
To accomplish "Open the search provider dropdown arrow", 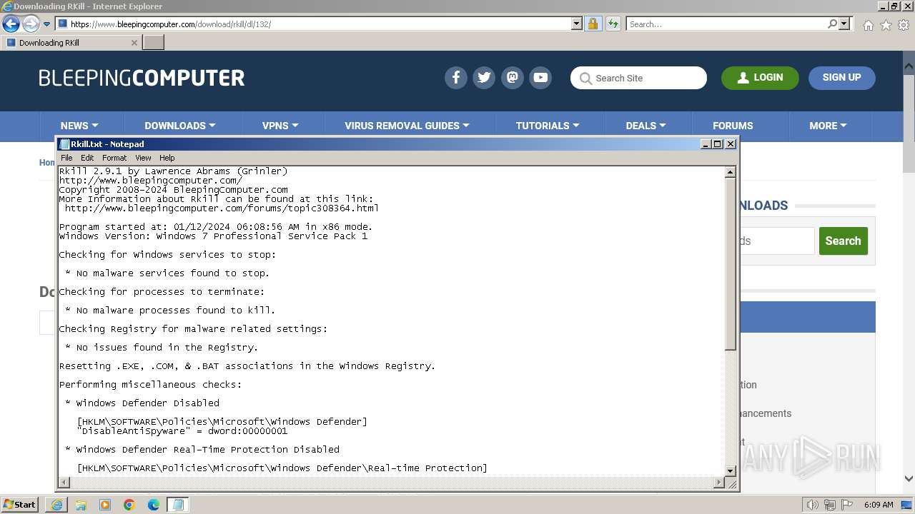I will point(844,24).
